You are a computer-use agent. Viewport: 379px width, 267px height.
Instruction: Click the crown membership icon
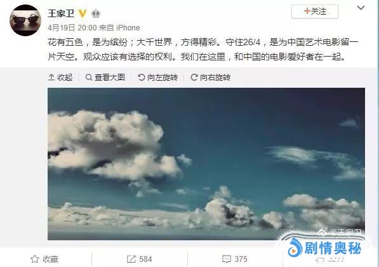point(96,13)
